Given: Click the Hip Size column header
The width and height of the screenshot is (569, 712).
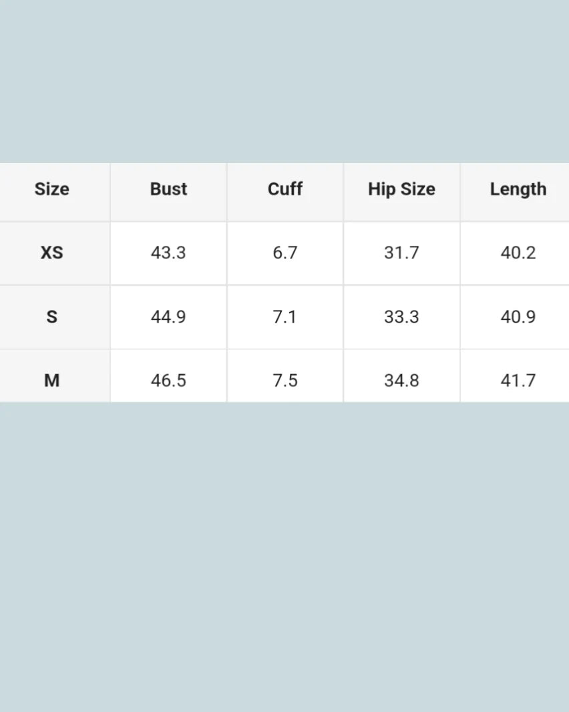Looking at the screenshot, I should (401, 189).
